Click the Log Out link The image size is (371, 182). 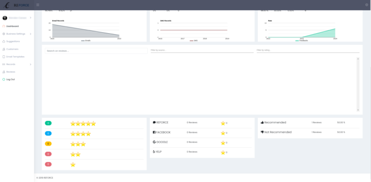[x=11, y=79]
